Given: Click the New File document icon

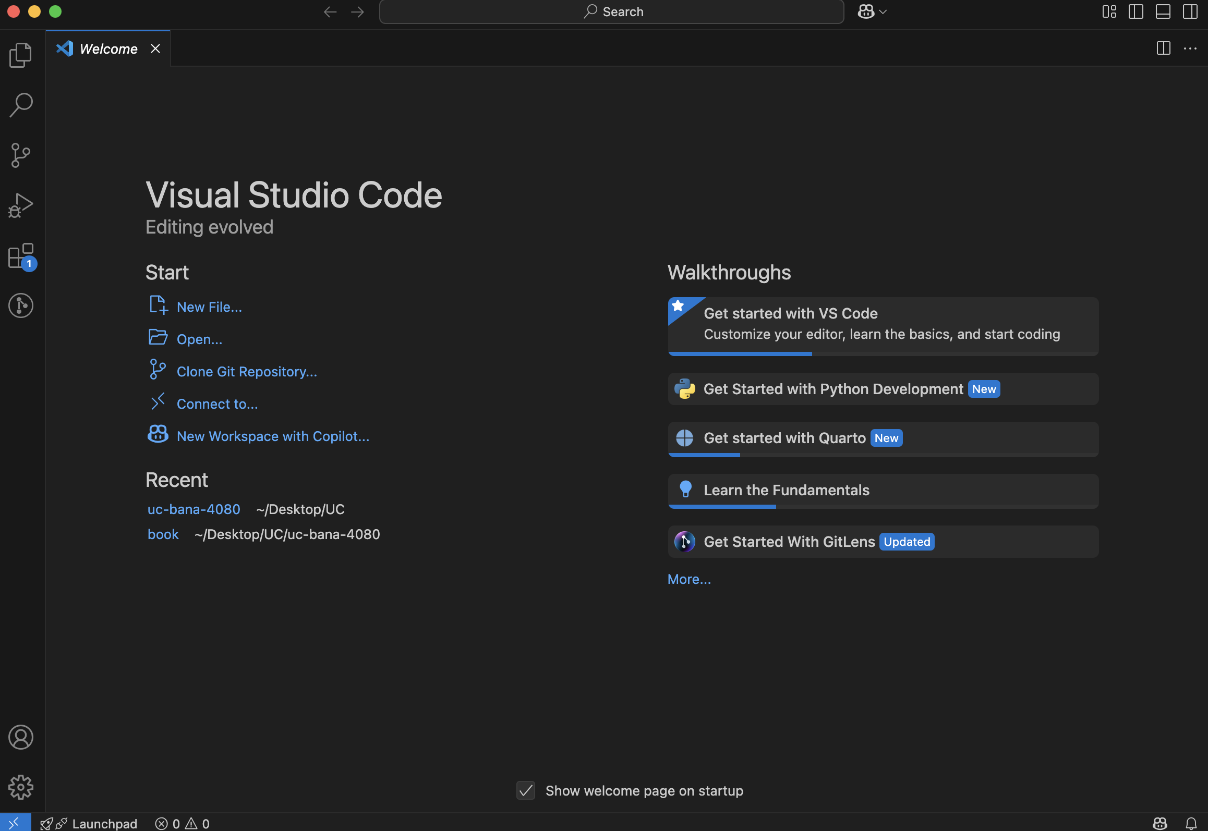Looking at the screenshot, I should click(x=159, y=305).
